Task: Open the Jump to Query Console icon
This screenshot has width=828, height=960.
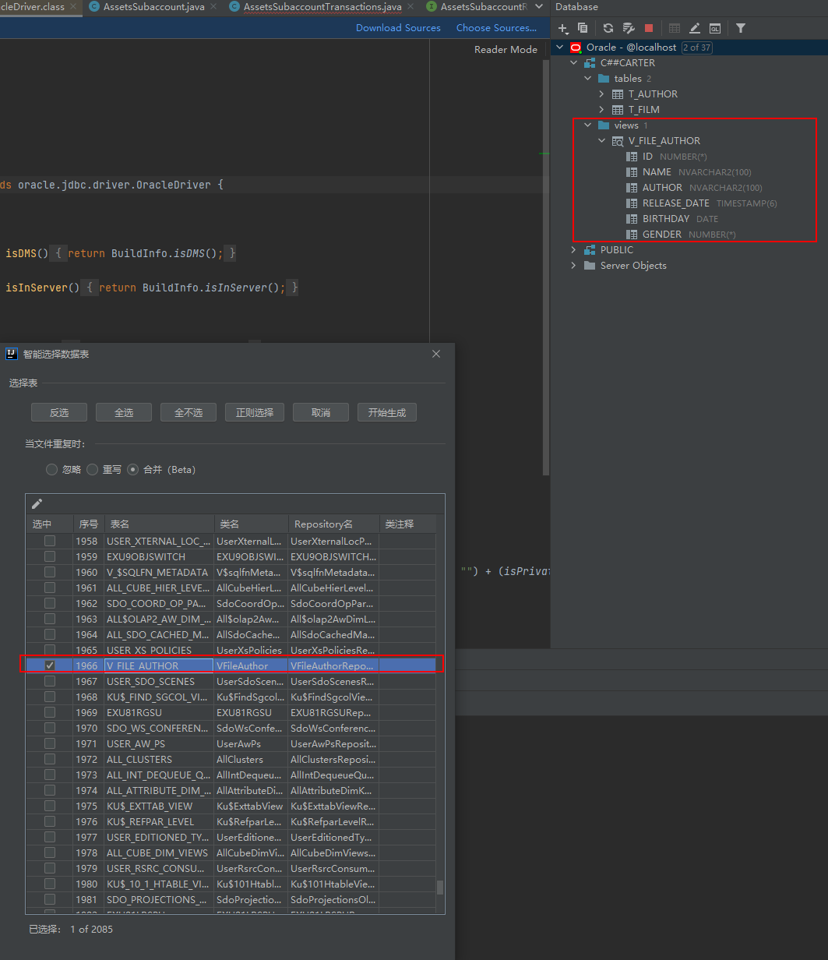Action: click(715, 28)
